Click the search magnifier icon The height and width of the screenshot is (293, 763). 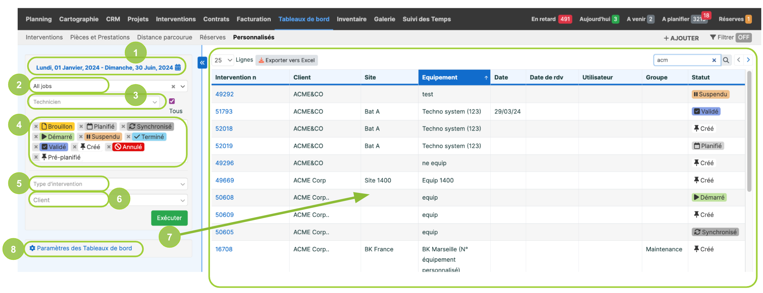[x=726, y=60]
